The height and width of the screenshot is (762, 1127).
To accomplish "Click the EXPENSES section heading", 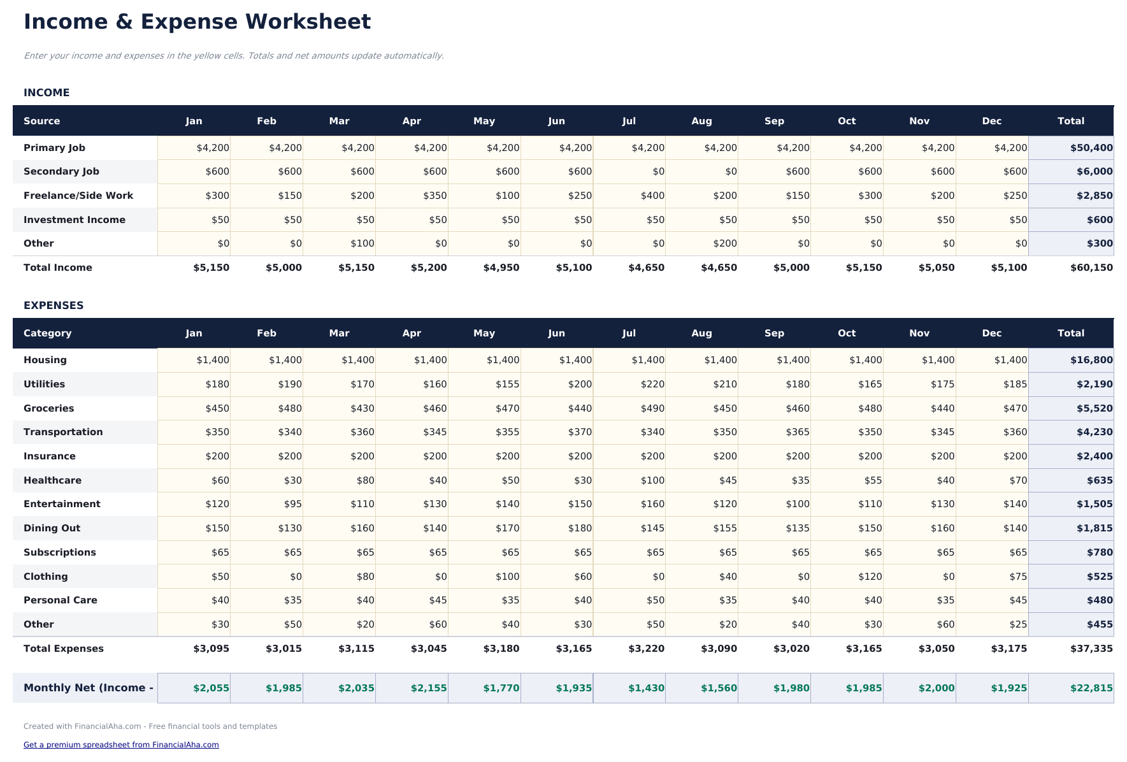I will pyautogui.click(x=53, y=305).
